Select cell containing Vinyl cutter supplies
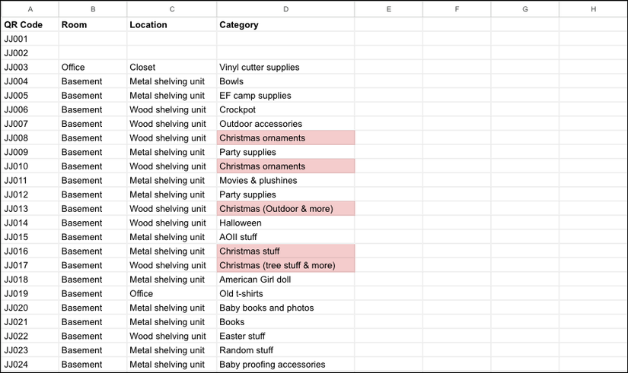 285,67
